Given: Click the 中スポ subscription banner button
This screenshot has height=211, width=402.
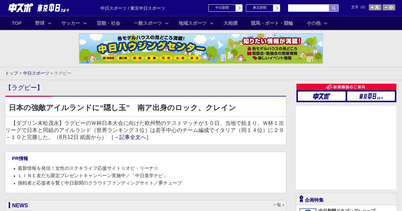Looking at the screenshot, I should (322, 96).
